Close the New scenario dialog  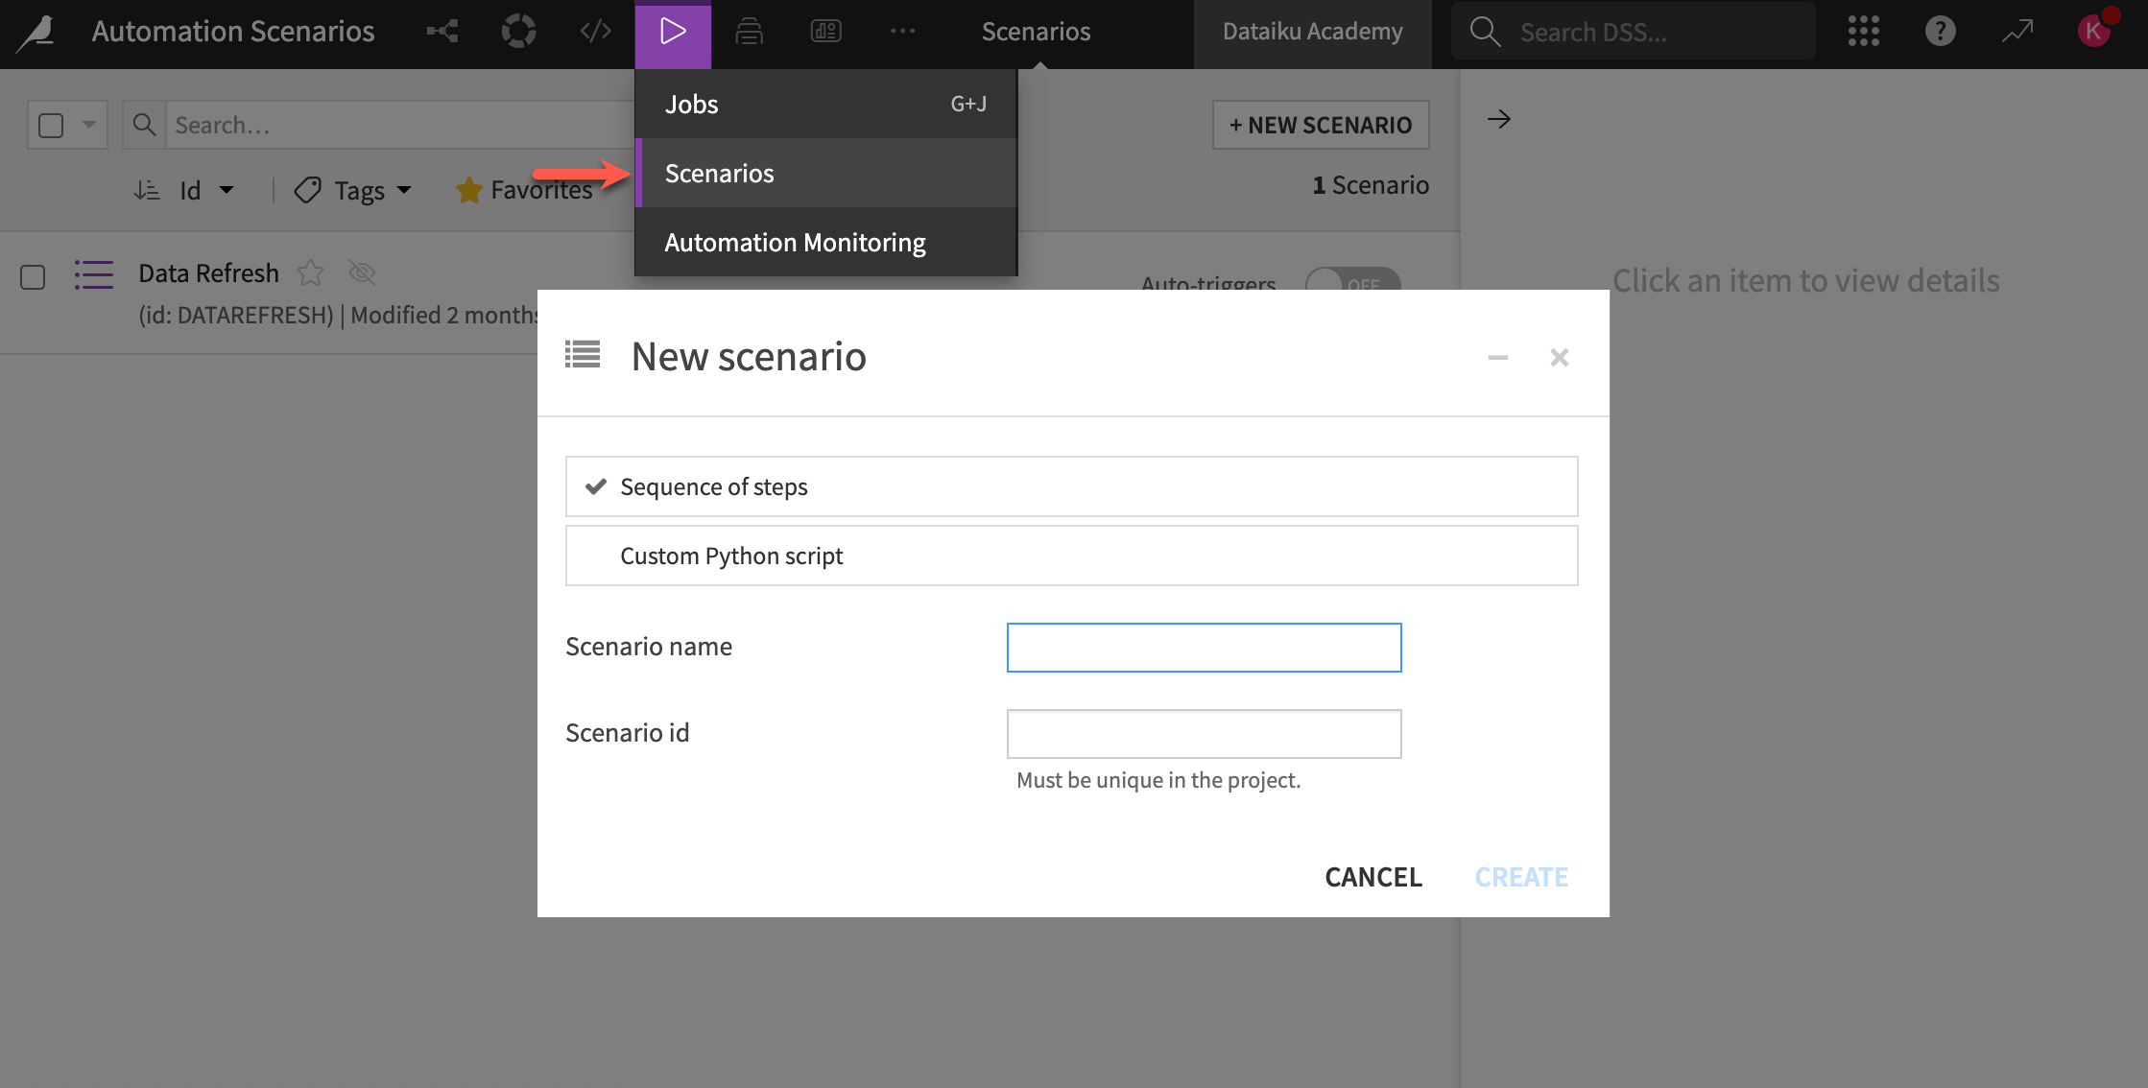click(1560, 358)
